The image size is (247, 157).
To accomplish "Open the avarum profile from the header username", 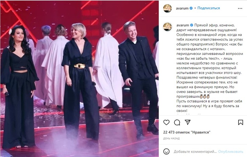I will click(x=182, y=8).
